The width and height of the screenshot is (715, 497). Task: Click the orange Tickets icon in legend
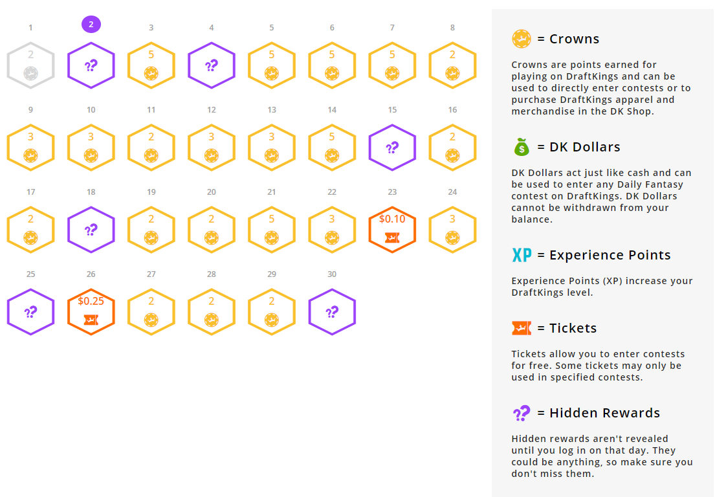pos(522,328)
